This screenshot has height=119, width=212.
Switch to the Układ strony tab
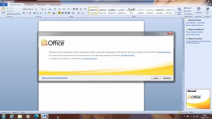coord(41,5)
